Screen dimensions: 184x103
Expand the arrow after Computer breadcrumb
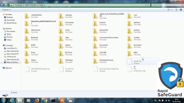[24, 5]
